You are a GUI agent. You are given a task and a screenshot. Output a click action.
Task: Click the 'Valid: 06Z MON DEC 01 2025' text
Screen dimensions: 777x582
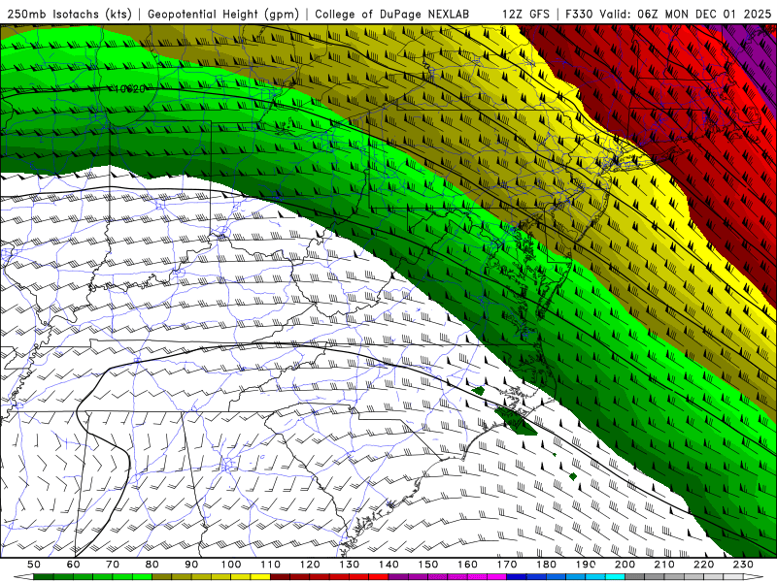coord(686,14)
